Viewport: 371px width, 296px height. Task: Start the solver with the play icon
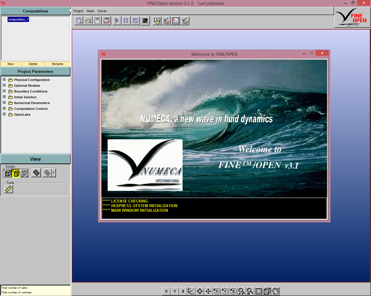117,21
